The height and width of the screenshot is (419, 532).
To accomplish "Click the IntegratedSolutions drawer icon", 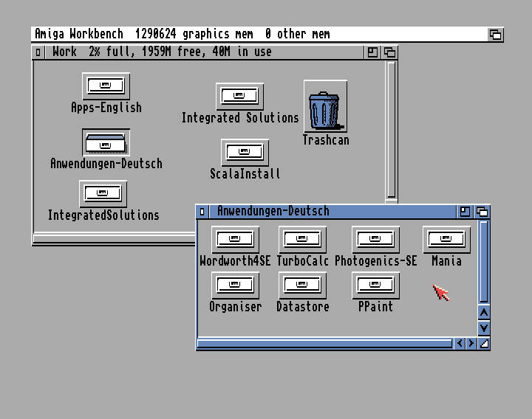I will 103,193.
